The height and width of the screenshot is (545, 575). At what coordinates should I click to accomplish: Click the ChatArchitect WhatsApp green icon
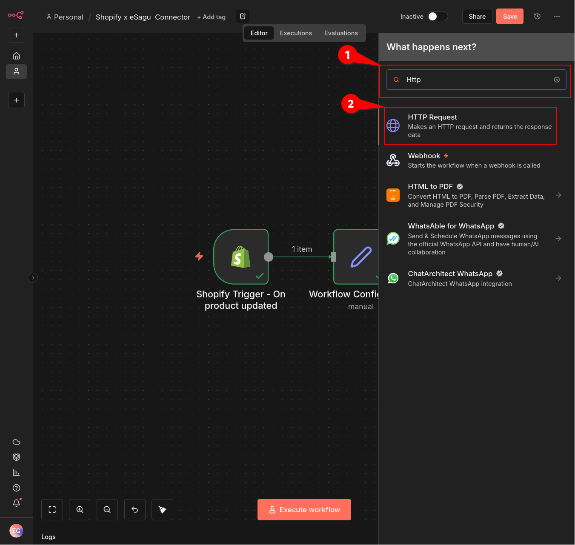point(393,278)
